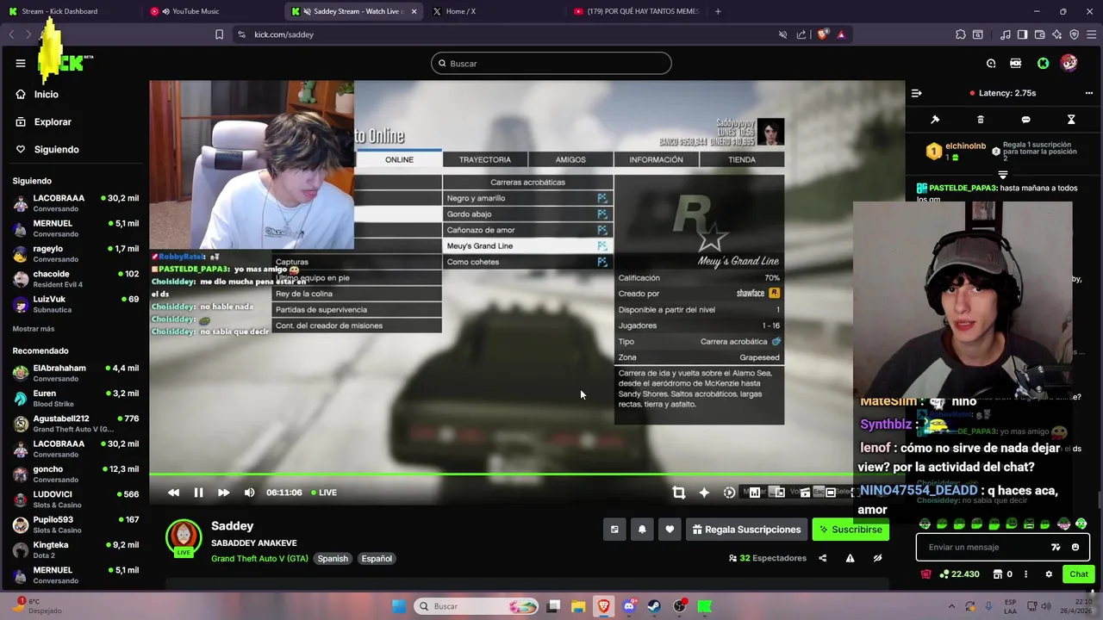
Task: Open the moderation gavel tool
Action: (x=935, y=120)
